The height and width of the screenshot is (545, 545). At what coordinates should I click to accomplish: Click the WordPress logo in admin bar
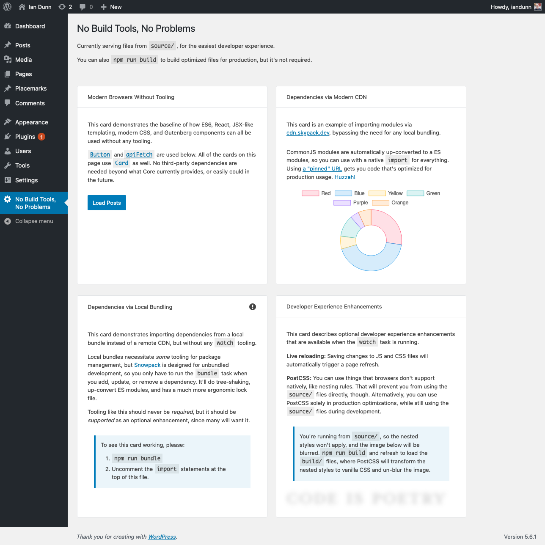point(7,7)
